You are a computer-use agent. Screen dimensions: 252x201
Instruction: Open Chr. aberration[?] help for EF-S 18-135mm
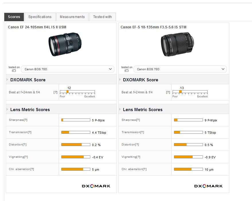click(x=145, y=169)
